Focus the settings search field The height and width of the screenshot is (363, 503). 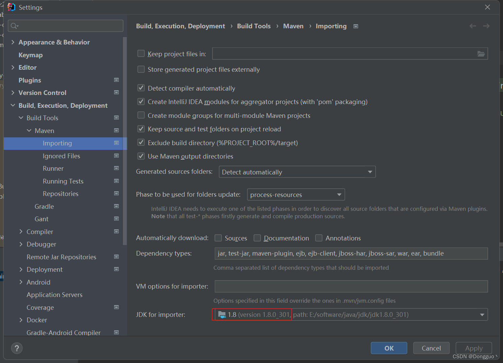click(x=66, y=26)
